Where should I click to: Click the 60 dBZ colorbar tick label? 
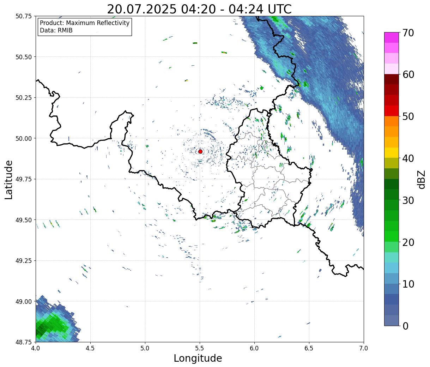point(408,74)
